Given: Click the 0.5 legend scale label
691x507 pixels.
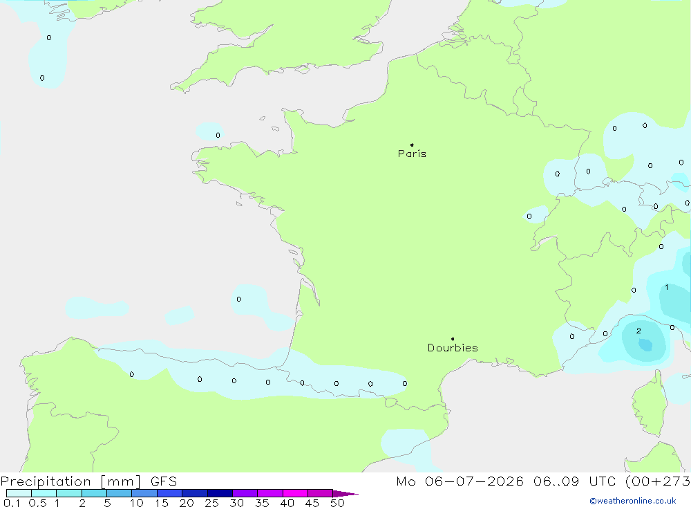Looking at the screenshot, I should tap(37, 503).
